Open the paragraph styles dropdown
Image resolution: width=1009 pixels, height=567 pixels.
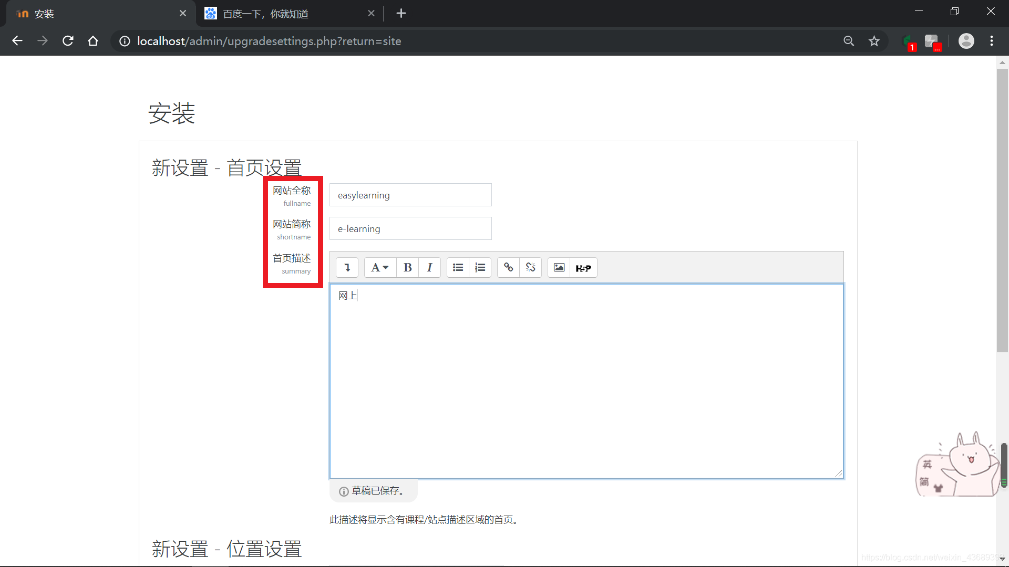tap(379, 268)
